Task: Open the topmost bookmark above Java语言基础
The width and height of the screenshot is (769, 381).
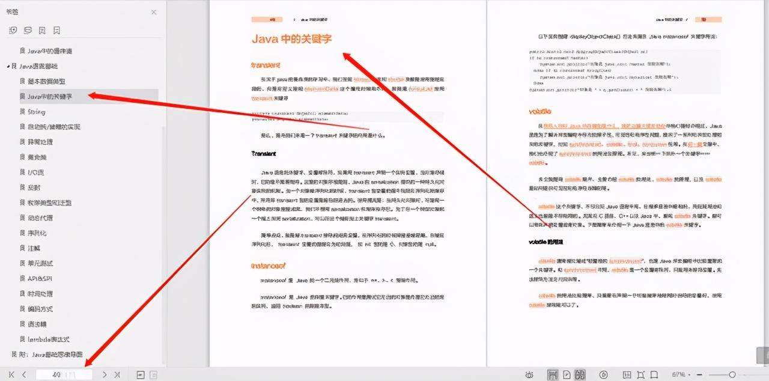Action: pos(50,51)
